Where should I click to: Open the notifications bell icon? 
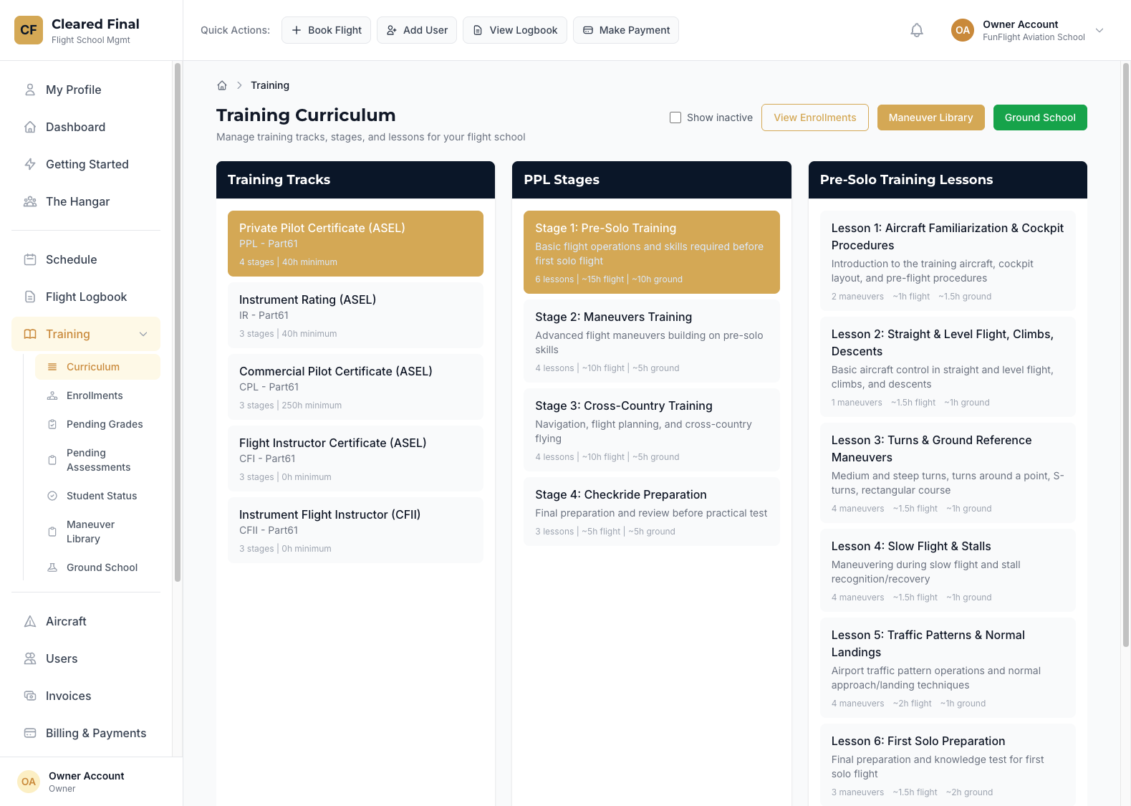click(916, 30)
